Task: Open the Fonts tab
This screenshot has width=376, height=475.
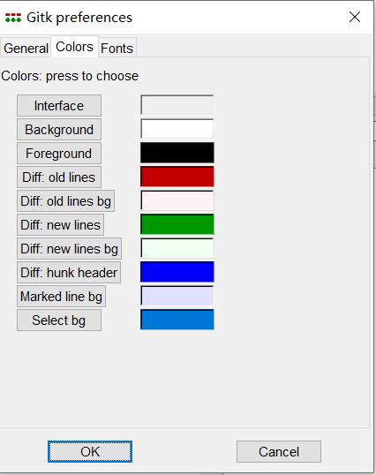Action: [117, 48]
